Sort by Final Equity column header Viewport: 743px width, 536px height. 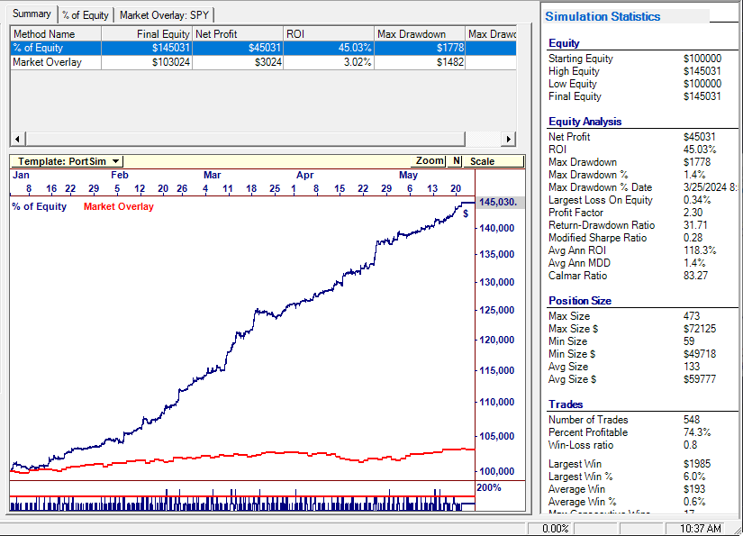tap(147, 34)
